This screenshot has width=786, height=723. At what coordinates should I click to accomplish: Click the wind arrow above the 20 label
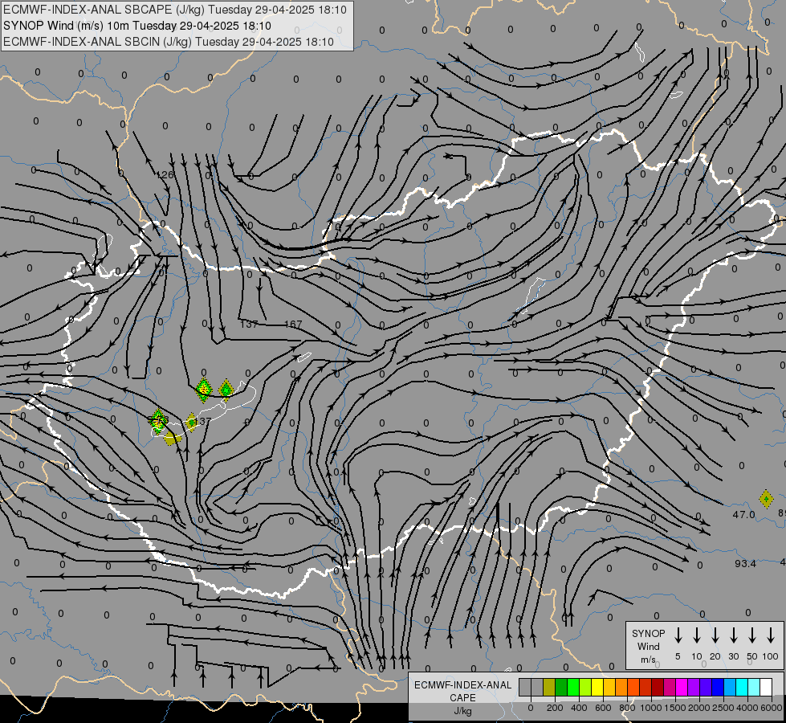click(x=715, y=635)
